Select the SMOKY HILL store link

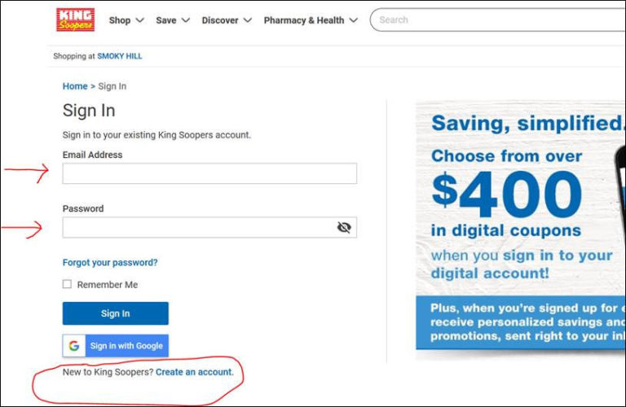point(119,56)
